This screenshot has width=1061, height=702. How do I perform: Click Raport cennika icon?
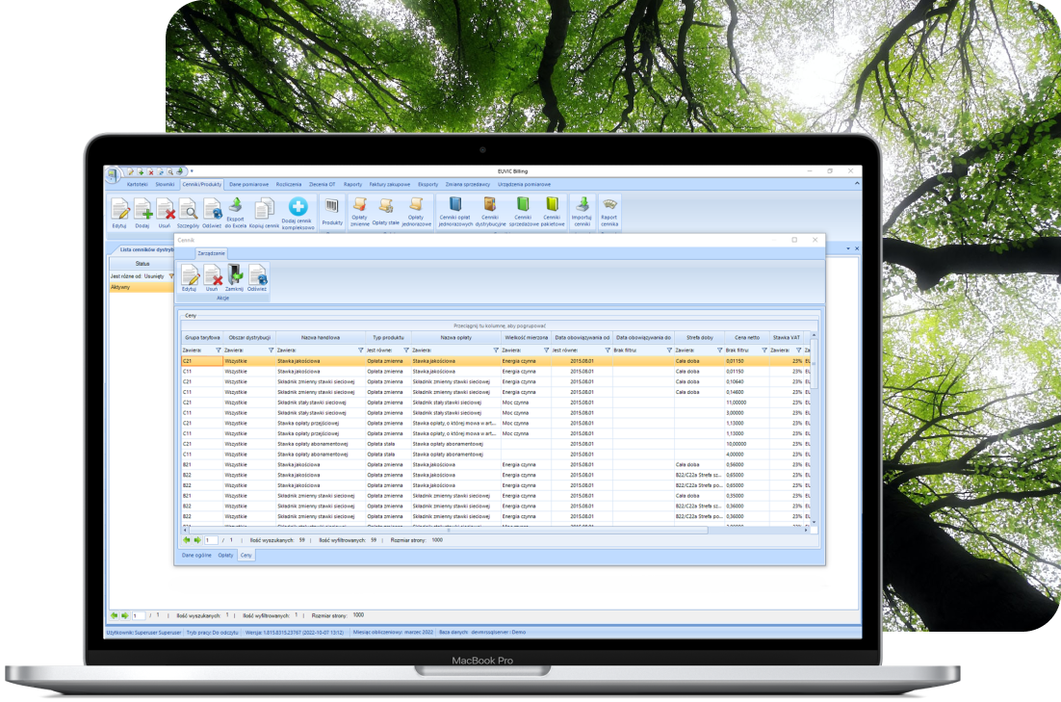(609, 204)
